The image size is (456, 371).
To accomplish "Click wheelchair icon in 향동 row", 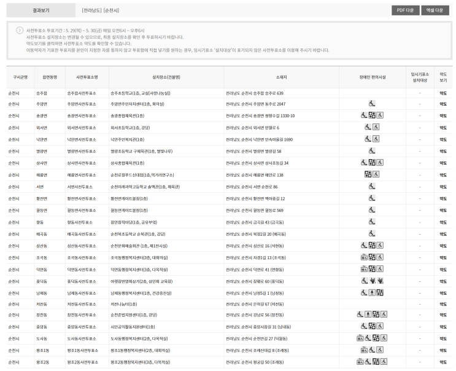I will [x=372, y=222].
